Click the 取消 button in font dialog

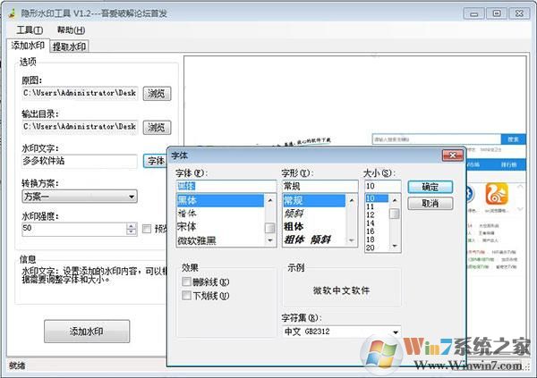[430, 203]
